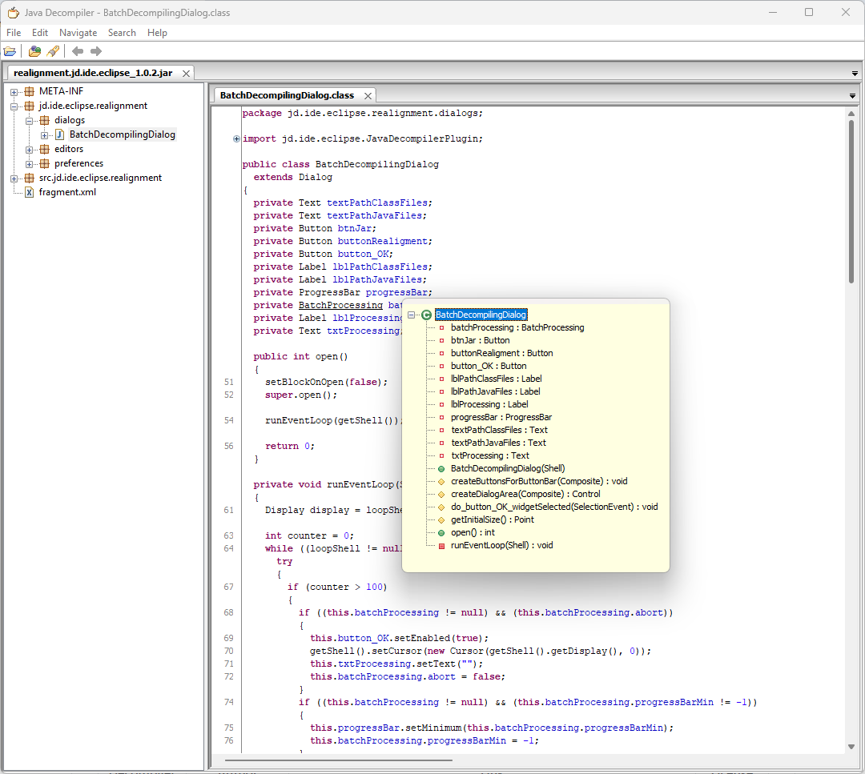
Task: Click the Forward arrow toolbar icon
Action: (96, 51)
